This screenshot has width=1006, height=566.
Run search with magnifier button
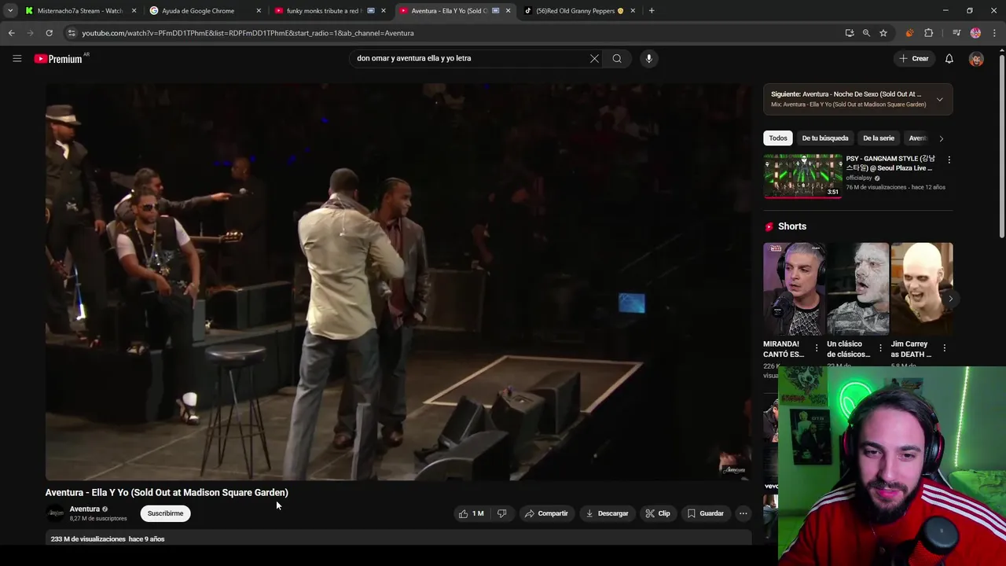[x=617, y=58]
